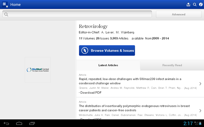Image resolution: width=204 pixels, height=127 pixels.
Task: Tap the search magnifier in top bar
Action: pyautogui.click(x=195, y=4)
